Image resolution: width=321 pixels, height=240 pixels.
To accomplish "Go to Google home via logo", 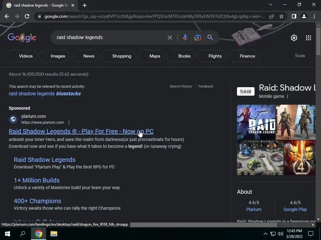I will pyautogui.click(x=22, y=37).
